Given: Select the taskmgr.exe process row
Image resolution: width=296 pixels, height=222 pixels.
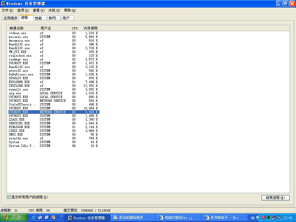Looking at the screenshot, I should pos(53,59).
